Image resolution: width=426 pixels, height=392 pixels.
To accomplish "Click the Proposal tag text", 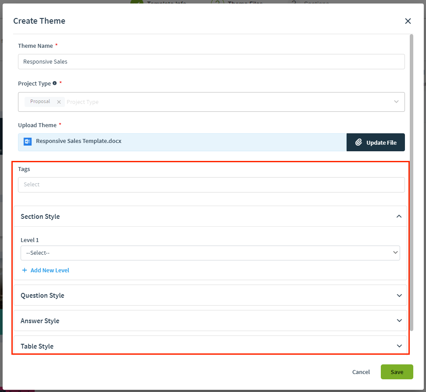I will coord(40,101).
